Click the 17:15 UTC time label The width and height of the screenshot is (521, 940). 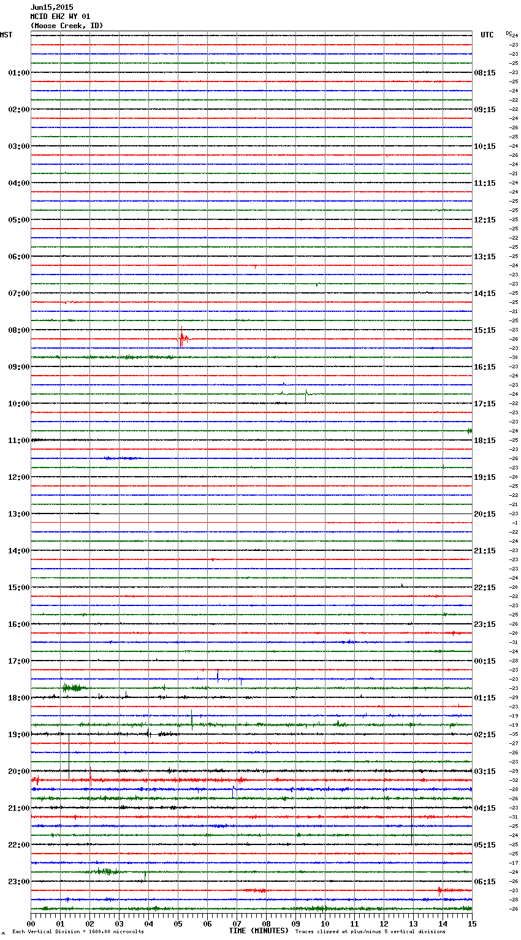pyautogui.click(x=485, y=404)
